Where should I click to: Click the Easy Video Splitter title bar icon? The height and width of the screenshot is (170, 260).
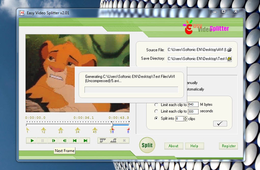(x=22, y=13)
